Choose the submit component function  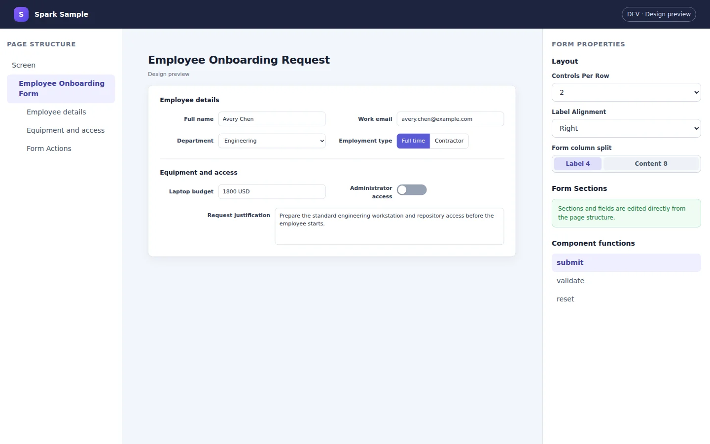point(626,262)
